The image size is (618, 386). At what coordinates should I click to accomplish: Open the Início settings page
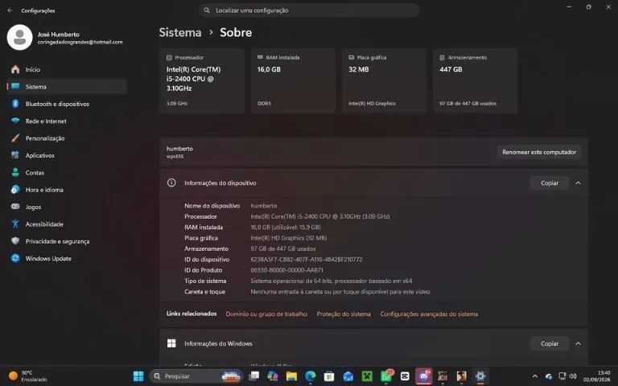(x=67, y=69)
